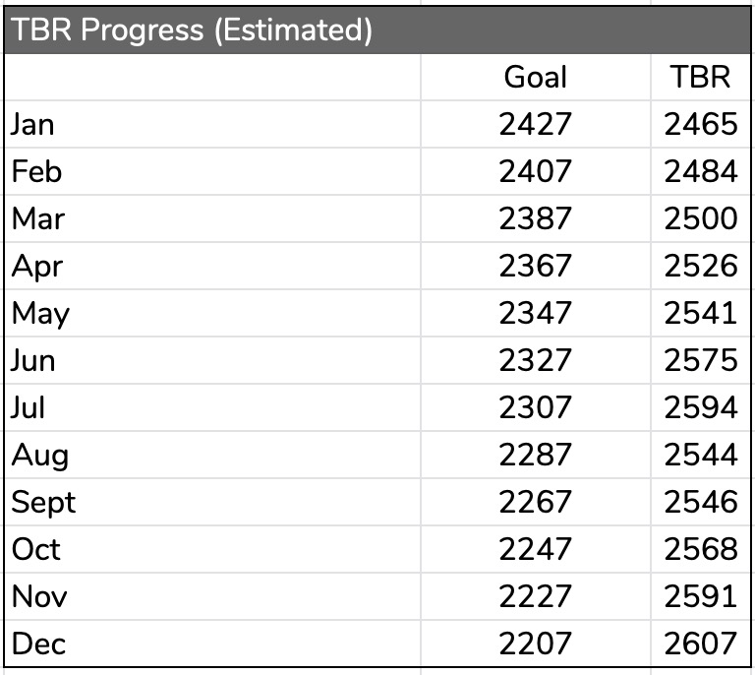This screenshot has width=755, height=675.
Task: Click the Sept row label cell
Action: [43, 502]
